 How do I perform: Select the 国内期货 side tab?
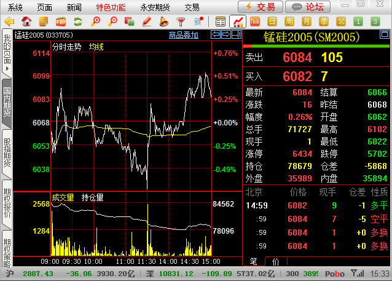pos(7,101)
